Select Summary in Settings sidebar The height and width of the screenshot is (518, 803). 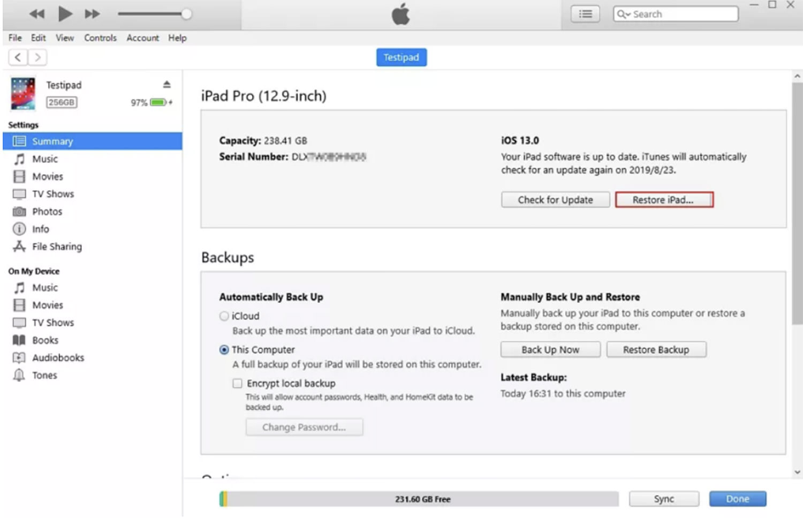click(92, 141)
